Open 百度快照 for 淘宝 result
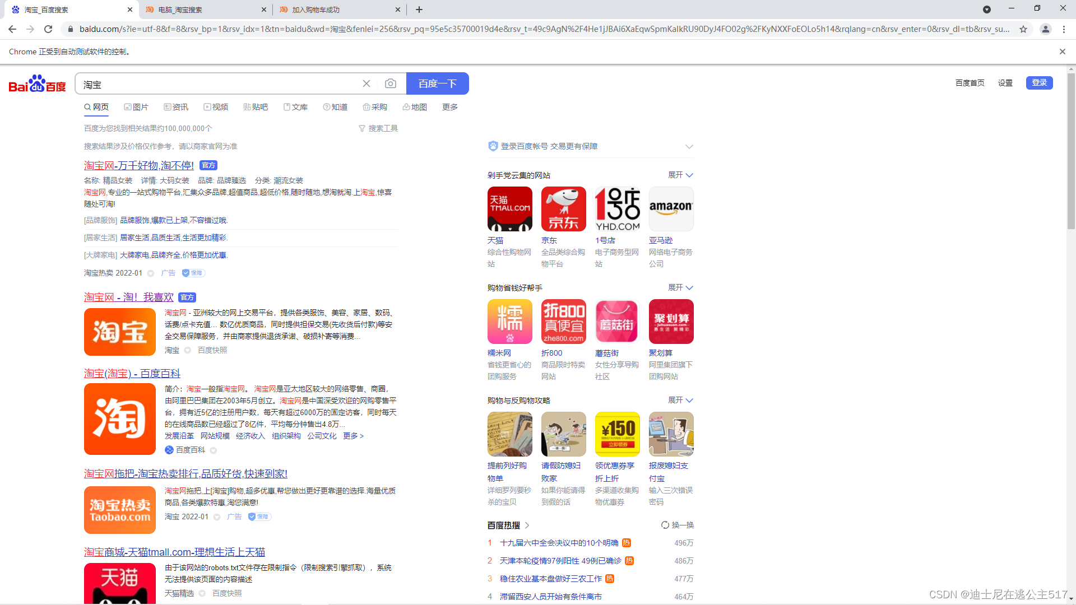 tap(212, 350)
